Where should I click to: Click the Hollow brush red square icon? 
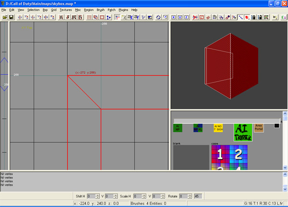pos(102,17)
